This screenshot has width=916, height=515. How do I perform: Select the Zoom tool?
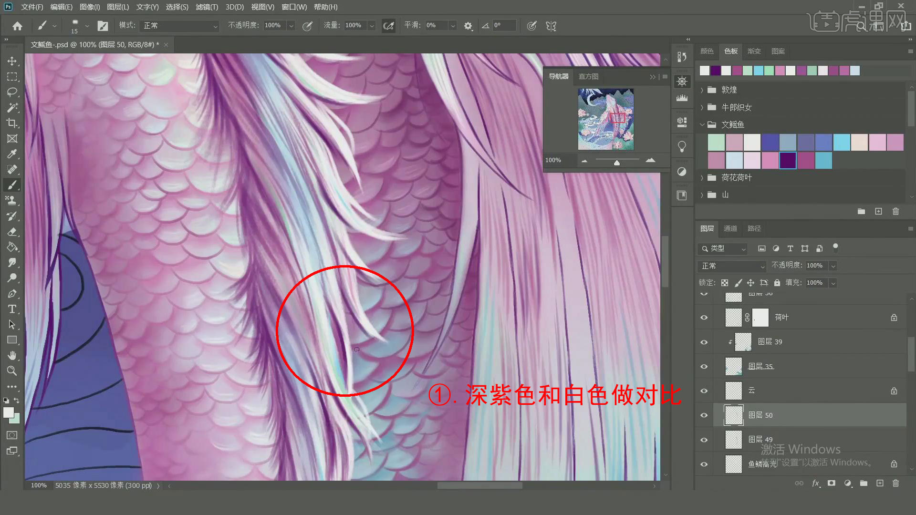[x=12, y=371]
